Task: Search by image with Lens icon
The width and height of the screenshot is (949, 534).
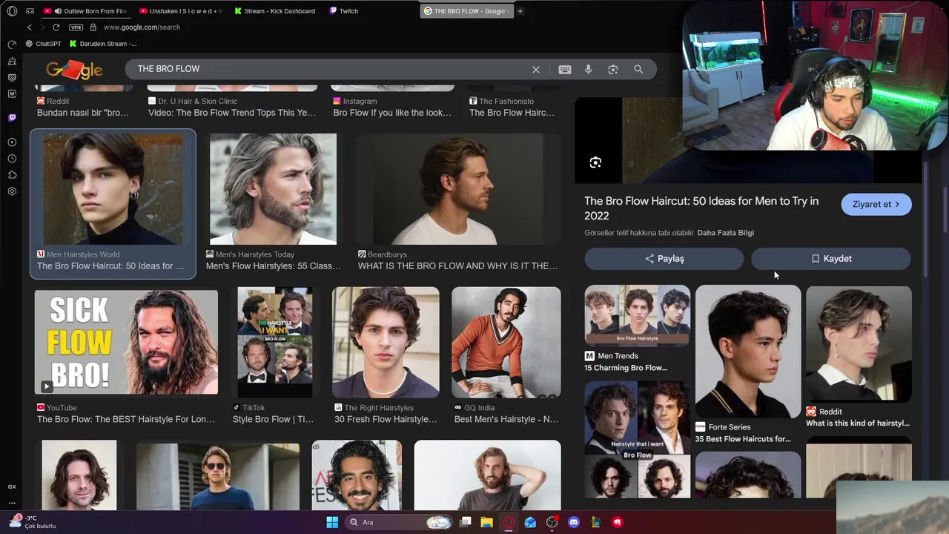Action: click(613, 70)
